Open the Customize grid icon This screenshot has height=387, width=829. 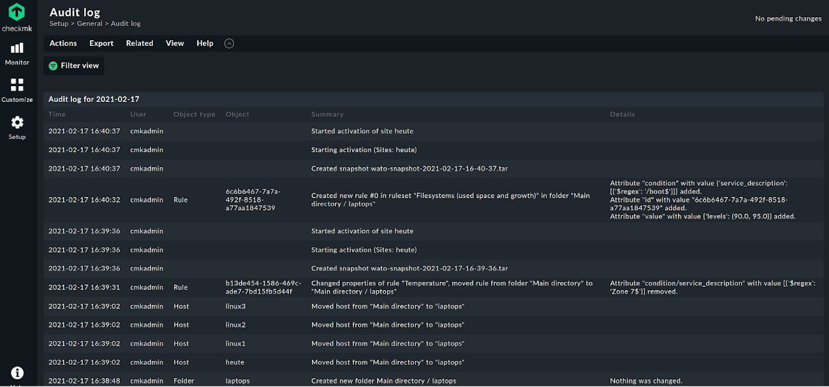pos(17,85)
